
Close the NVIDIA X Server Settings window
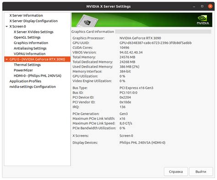click(210, 6)
